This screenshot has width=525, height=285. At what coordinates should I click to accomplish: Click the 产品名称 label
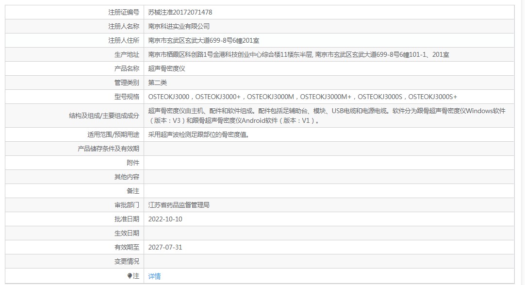click(127, 68)
